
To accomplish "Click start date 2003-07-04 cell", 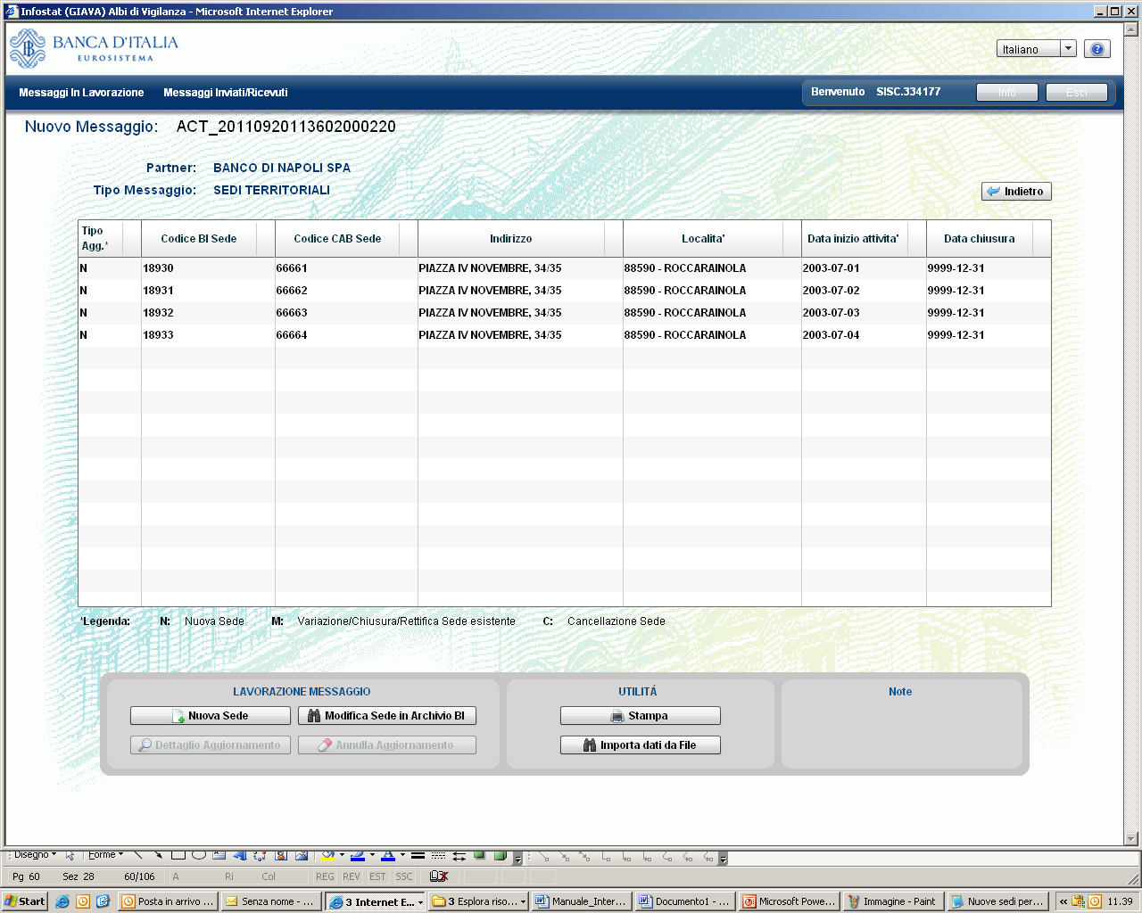I will pyautogui.click(x=864, y=335).
